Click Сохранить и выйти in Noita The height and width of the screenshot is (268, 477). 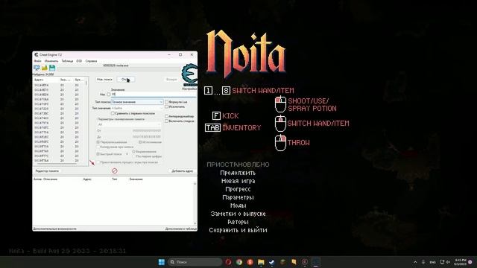(238, 230)
